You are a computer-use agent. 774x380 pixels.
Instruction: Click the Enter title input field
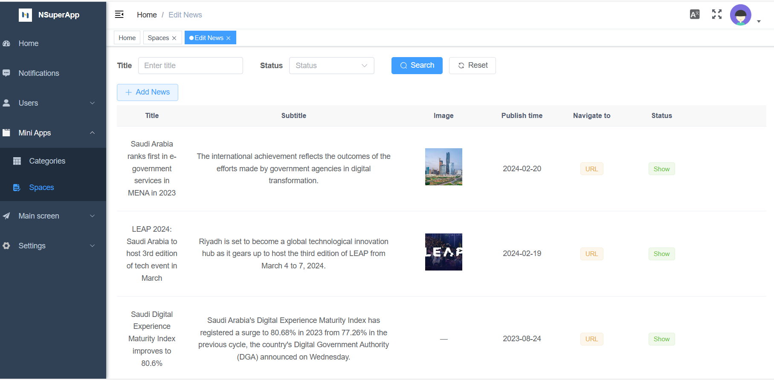coord(191,66)
